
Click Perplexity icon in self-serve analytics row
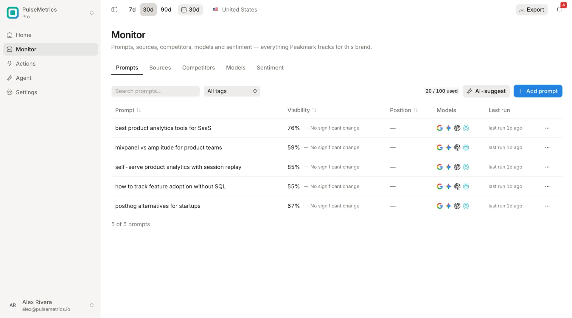pos(466,167)
